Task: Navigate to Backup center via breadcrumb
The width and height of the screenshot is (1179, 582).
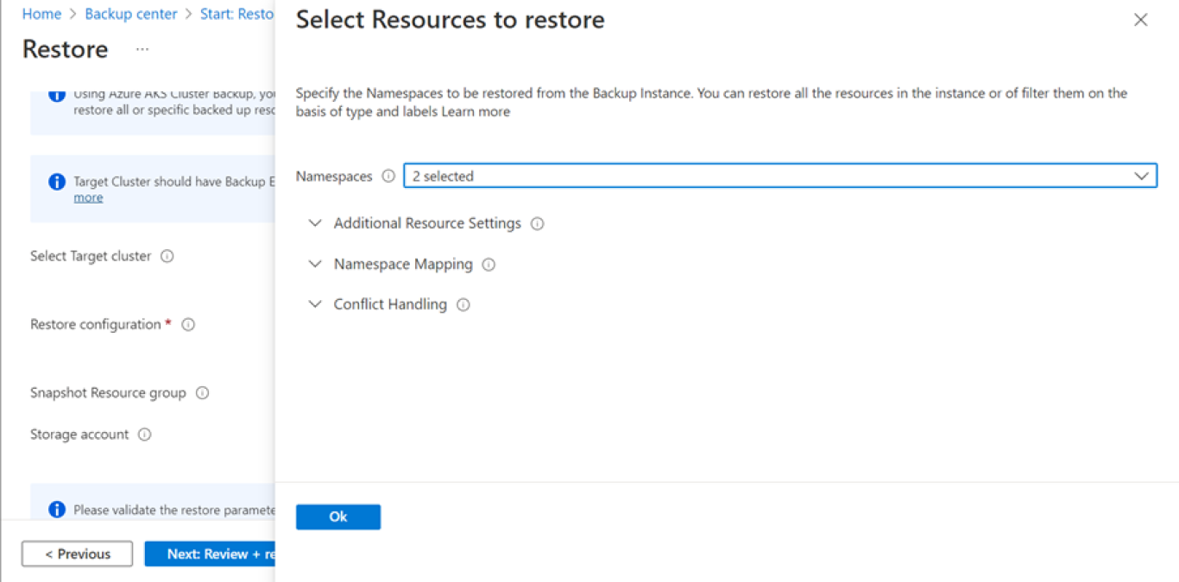Action: pos(130,14)
